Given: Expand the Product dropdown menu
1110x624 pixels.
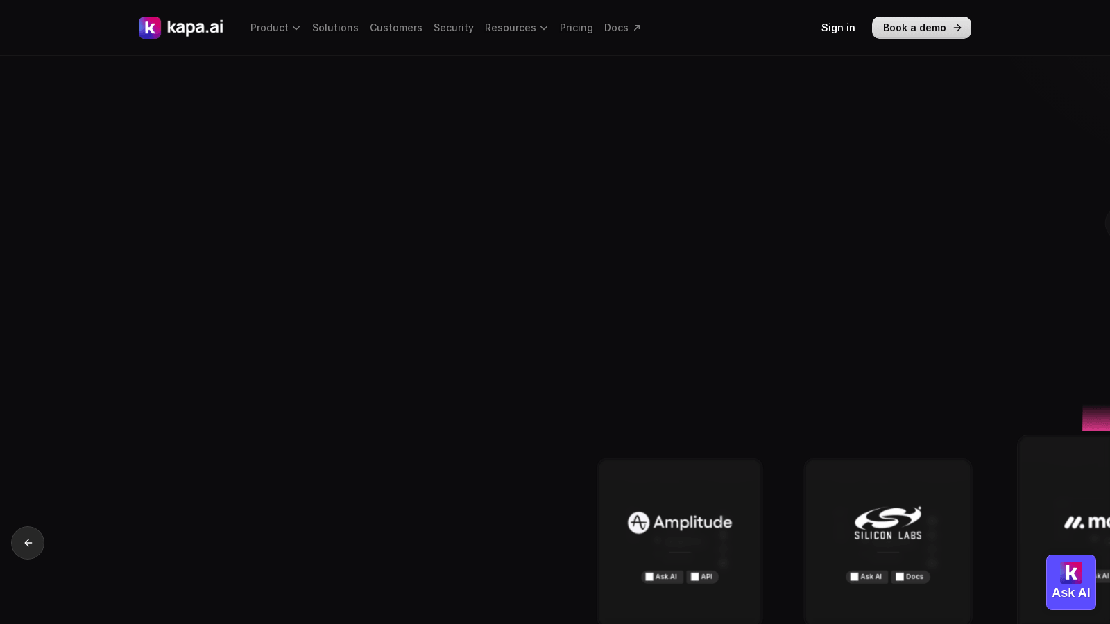Looking at the screenshot, I should coord(275,28).
